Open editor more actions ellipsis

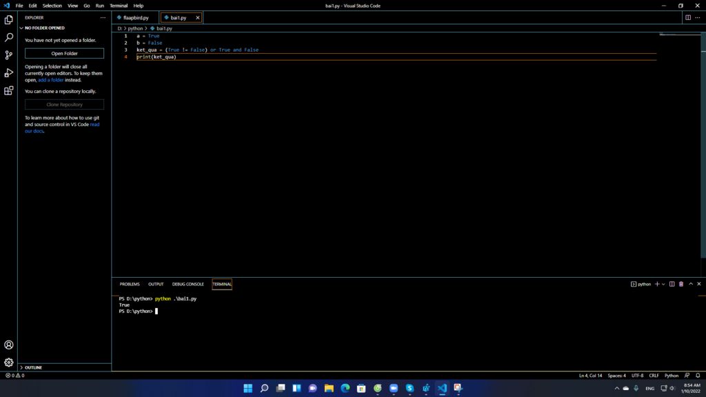point(698,17)
